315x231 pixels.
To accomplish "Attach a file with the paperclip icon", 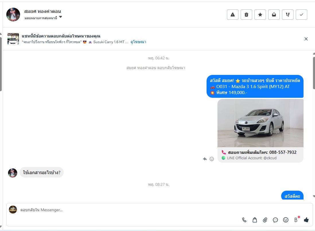I will coord(265,220).
